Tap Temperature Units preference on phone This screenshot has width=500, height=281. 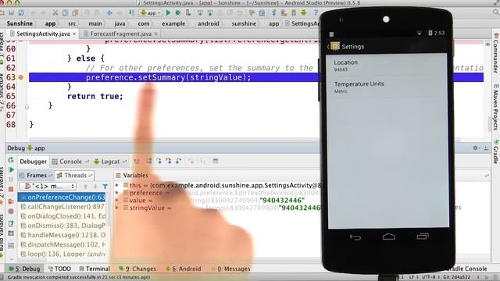pyautogui.click(x=387, y=87)
